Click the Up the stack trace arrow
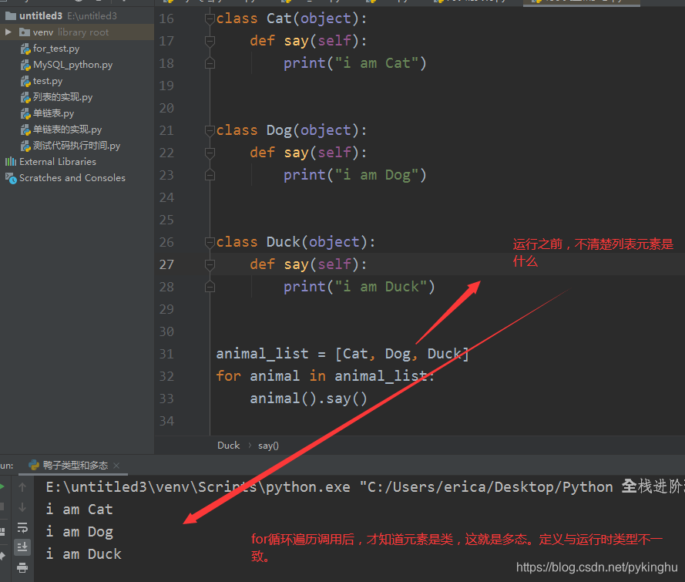The height and width of the screenshot is (582, 685). (x=22, y=487)
